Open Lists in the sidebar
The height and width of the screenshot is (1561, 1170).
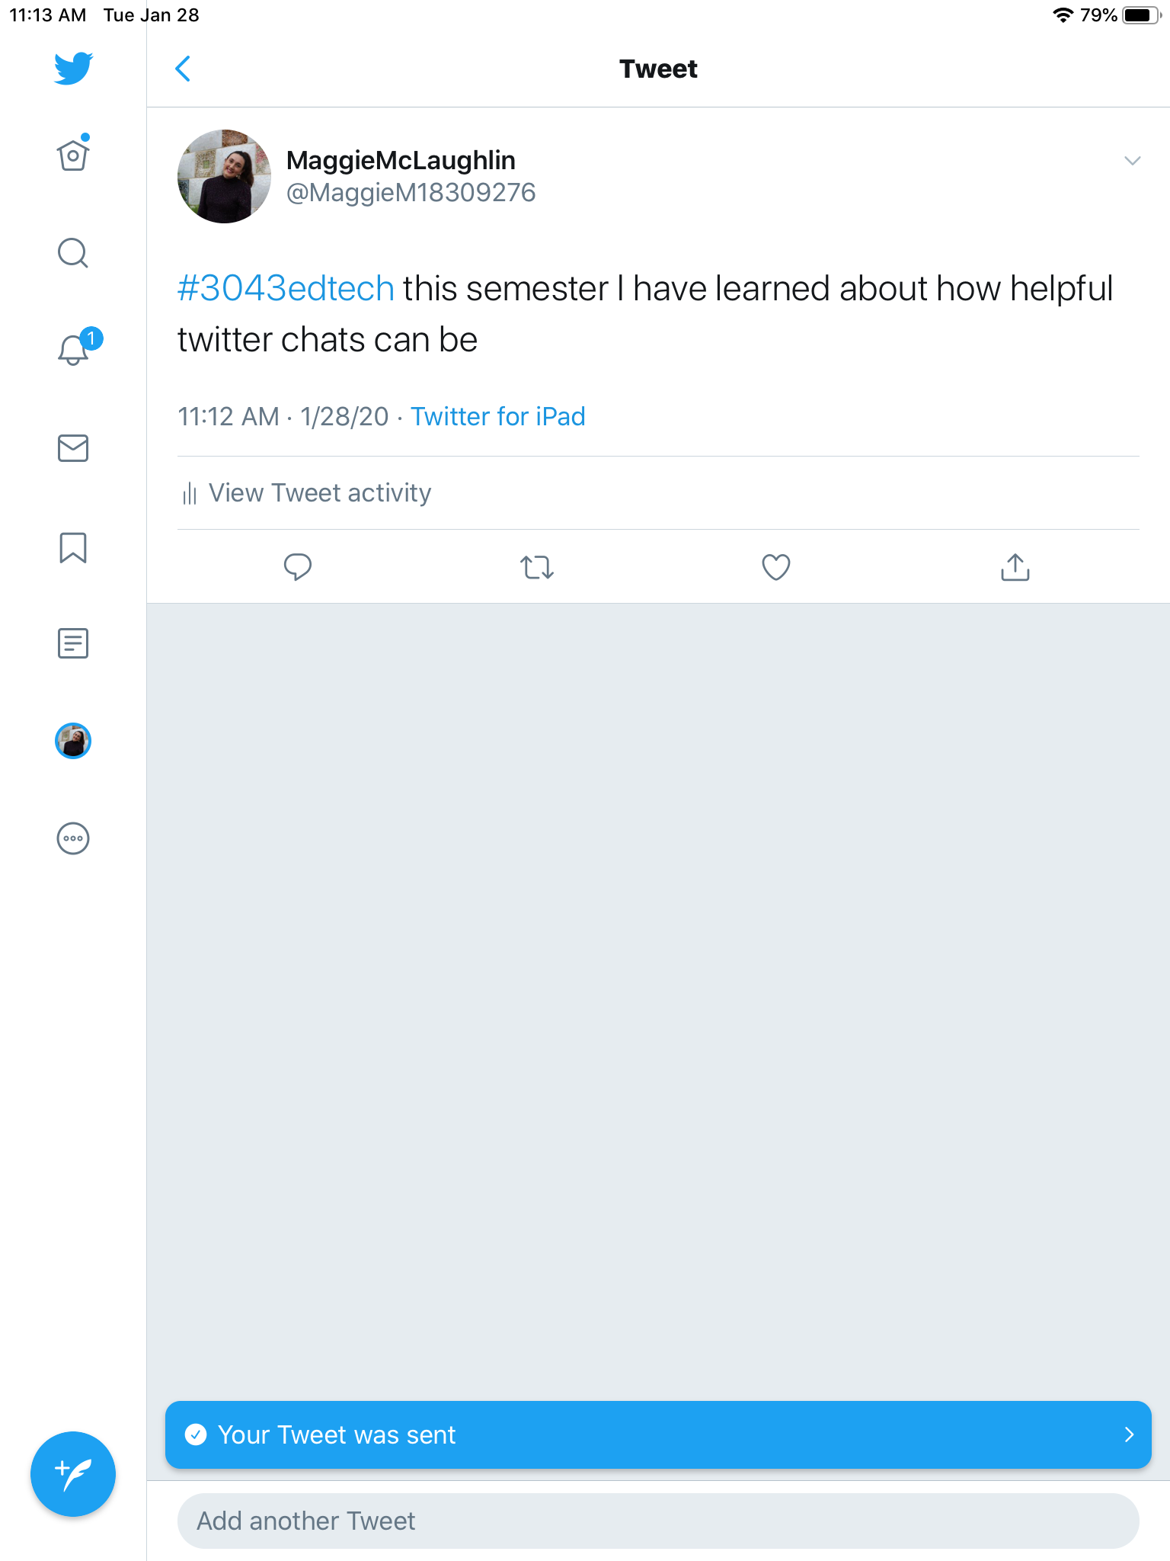(x=73, y=643)
